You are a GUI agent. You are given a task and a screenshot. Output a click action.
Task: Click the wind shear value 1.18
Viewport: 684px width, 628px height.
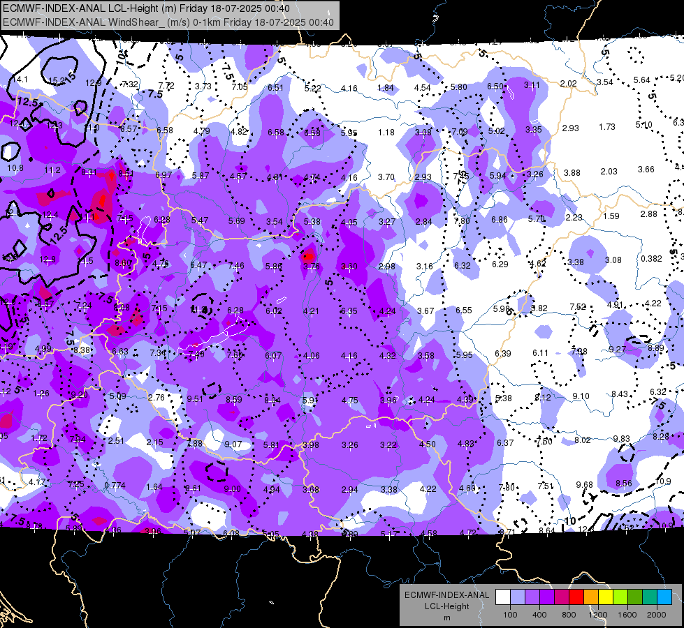tap(386, 132)
